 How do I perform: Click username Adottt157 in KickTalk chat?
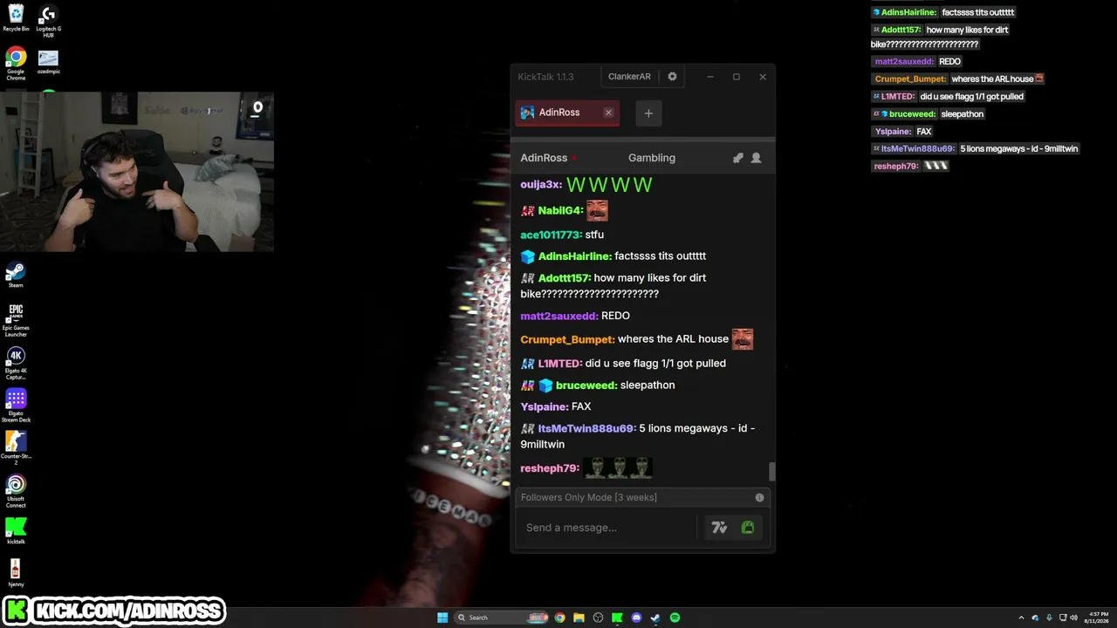[564, 278]
